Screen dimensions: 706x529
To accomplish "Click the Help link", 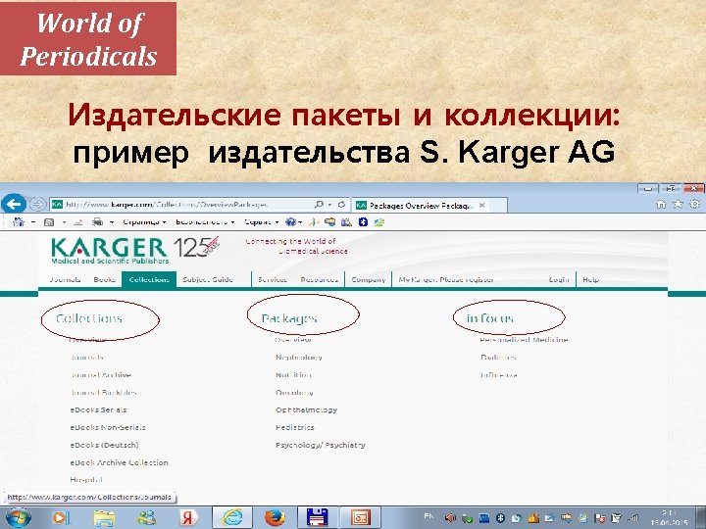I will pos(590,279).
